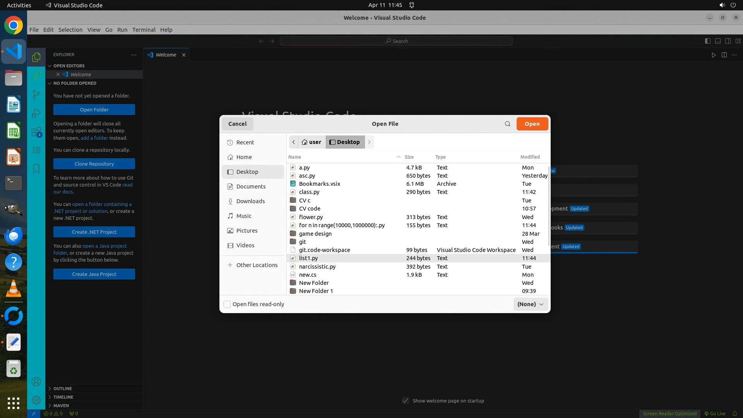The width and height of the screenshot is (743, 418).
Task: Click the Manage gear icon
Action: click(x=36, y=400)
